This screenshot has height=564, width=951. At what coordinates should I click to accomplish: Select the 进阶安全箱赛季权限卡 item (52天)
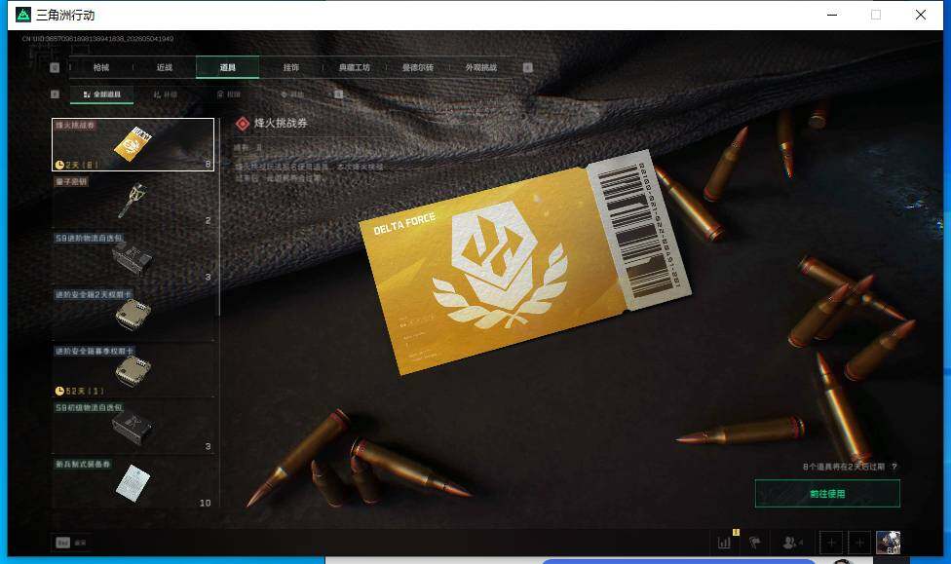click(x=133, y=370)
